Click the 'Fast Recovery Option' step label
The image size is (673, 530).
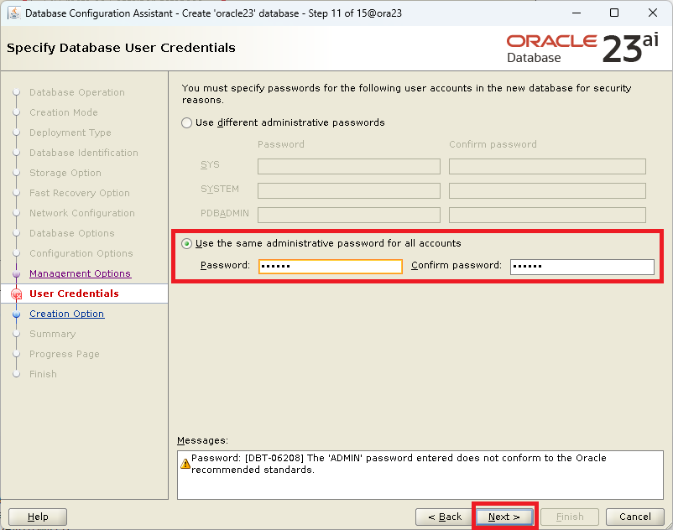[x=80, y=194]
